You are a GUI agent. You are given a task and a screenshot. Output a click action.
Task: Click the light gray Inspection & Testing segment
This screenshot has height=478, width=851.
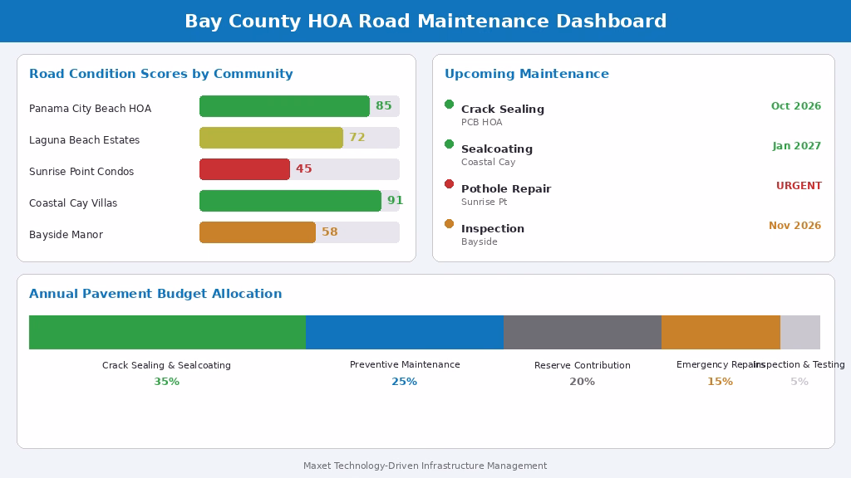click(x=800, y=332)
